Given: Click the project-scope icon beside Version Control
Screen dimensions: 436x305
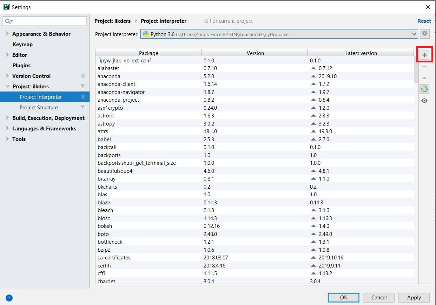Looking at the screenshot, I should pyautogui.click(x=83, y=76).
